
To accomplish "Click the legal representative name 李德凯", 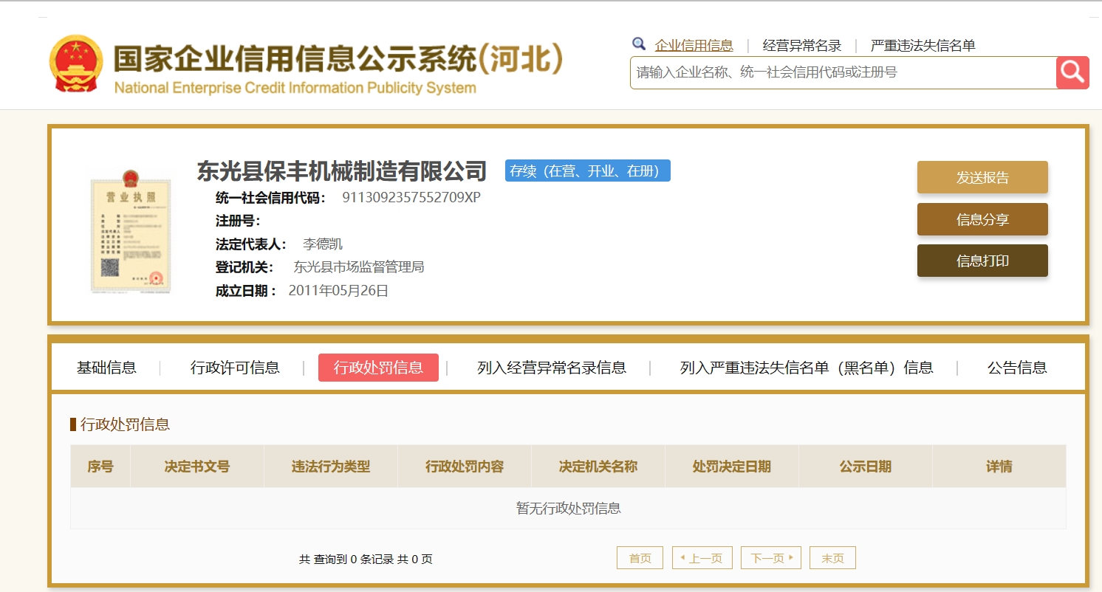I will coord(323,244).
